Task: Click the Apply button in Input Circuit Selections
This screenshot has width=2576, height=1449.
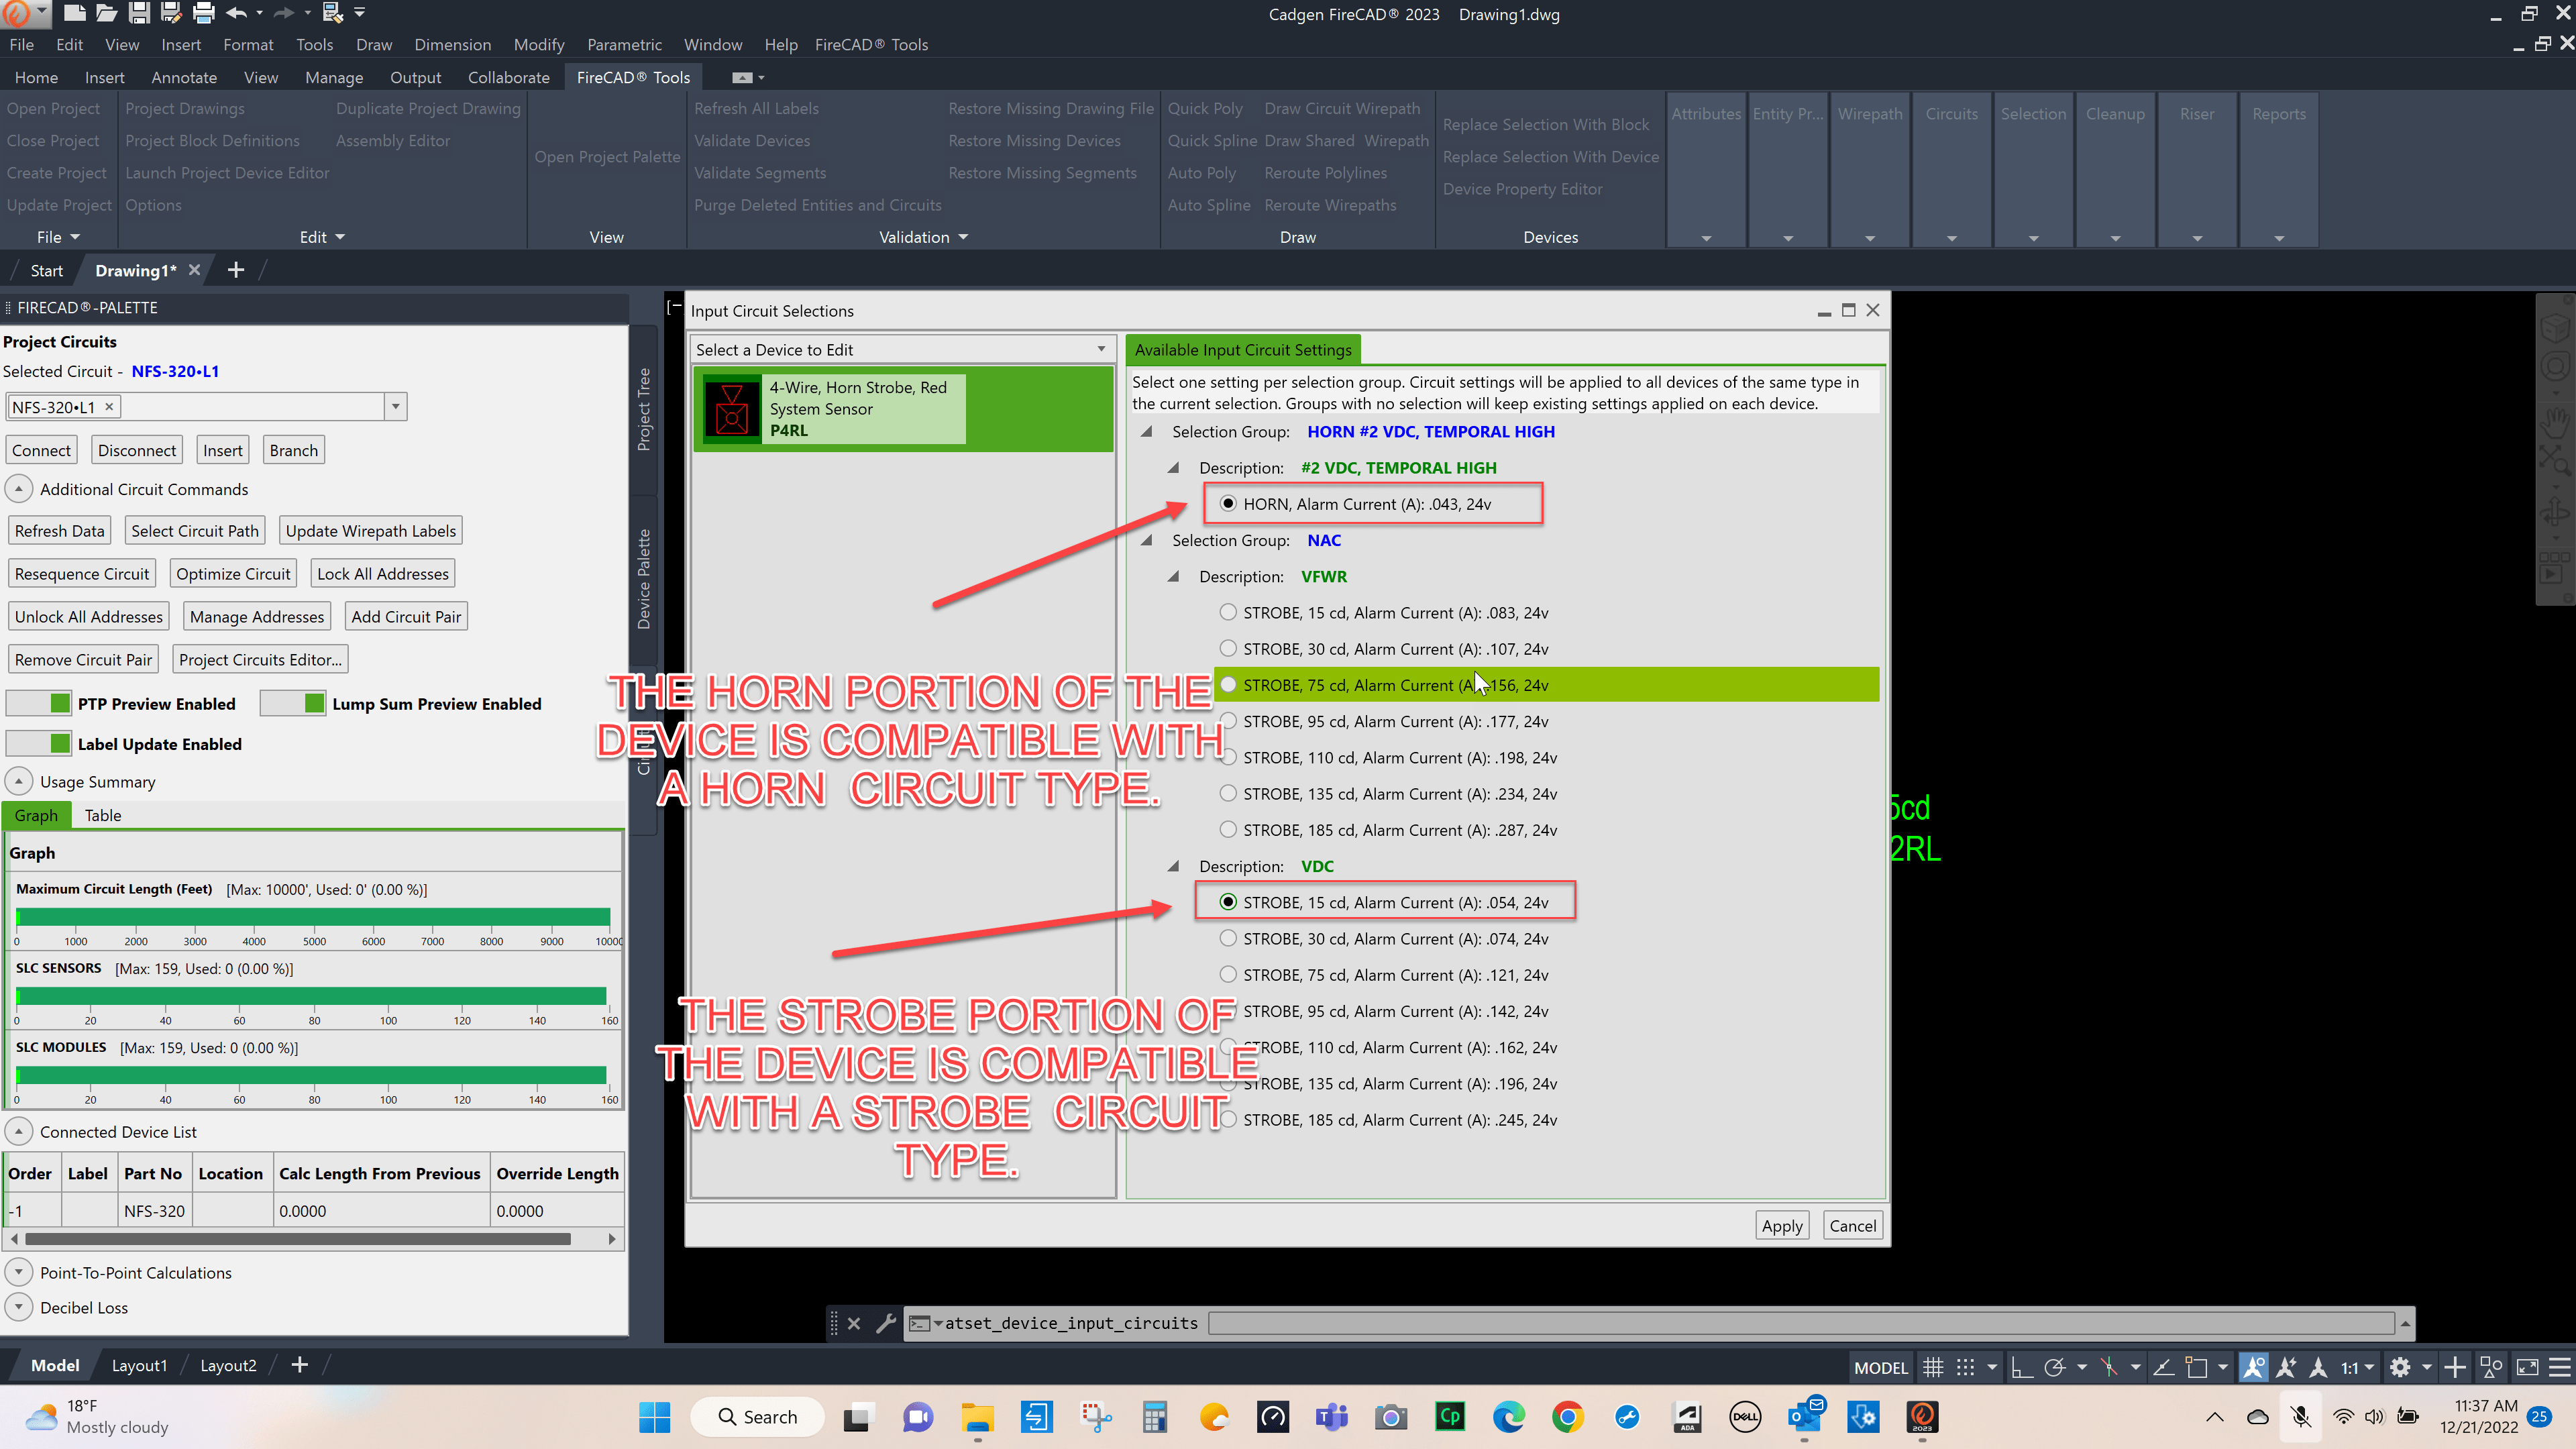Action: (x=1781, y=1225)
